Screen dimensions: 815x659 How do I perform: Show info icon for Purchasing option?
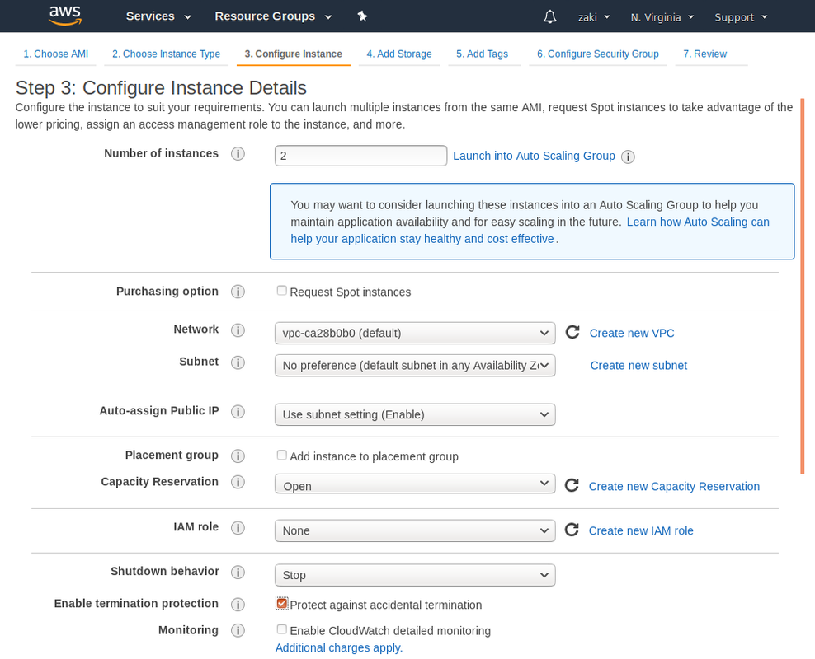coord(238,292)
